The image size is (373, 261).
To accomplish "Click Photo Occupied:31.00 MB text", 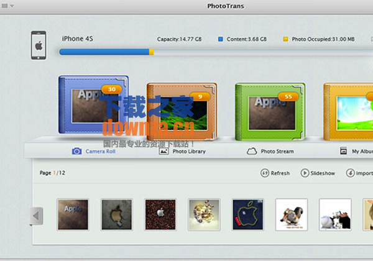I will tap(323, 39).
